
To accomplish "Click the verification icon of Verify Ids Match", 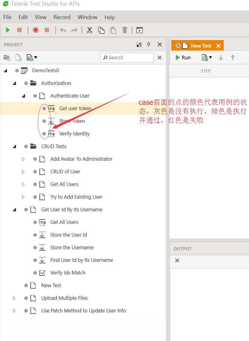I will (x=42, y=273).
